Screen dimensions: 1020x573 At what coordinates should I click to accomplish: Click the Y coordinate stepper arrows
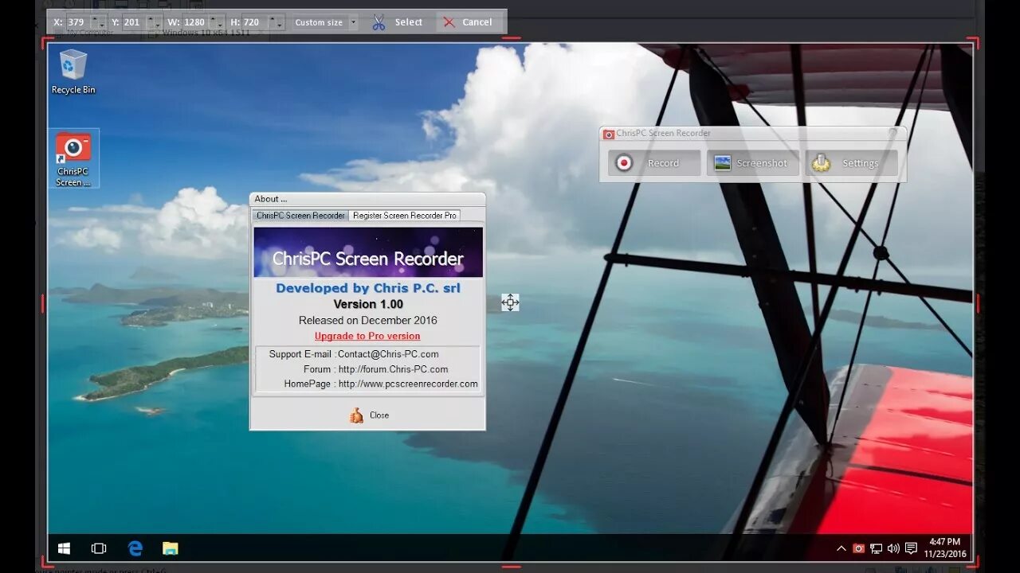click(x=155, y=22)
